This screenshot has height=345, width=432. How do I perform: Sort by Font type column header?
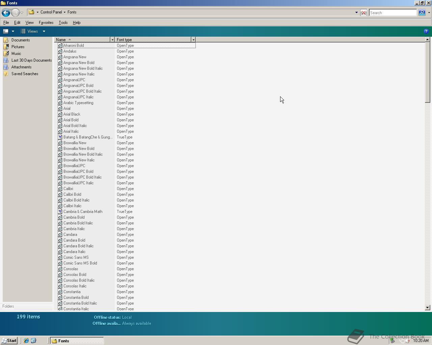[153, 40]
